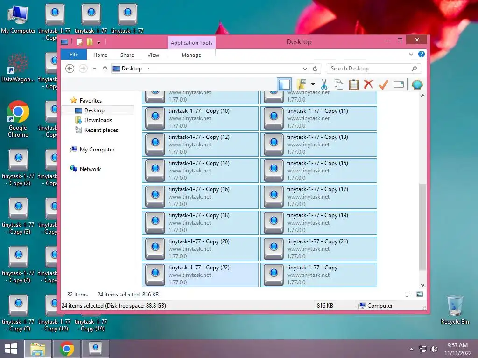Click the Cut scissors icon
The height and width of the screenshot is (358, 478).
pyautogui.click(x=324, y=84)
